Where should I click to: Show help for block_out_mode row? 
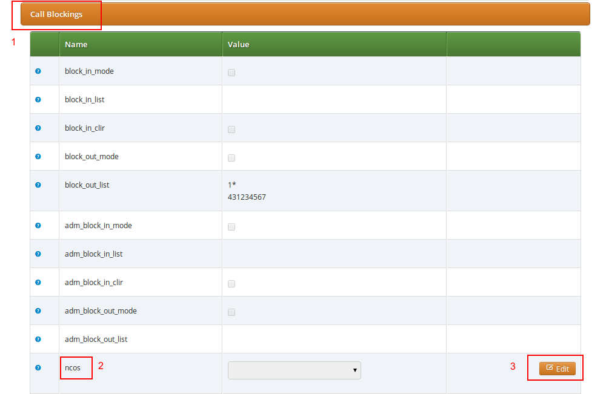point(38,157)
